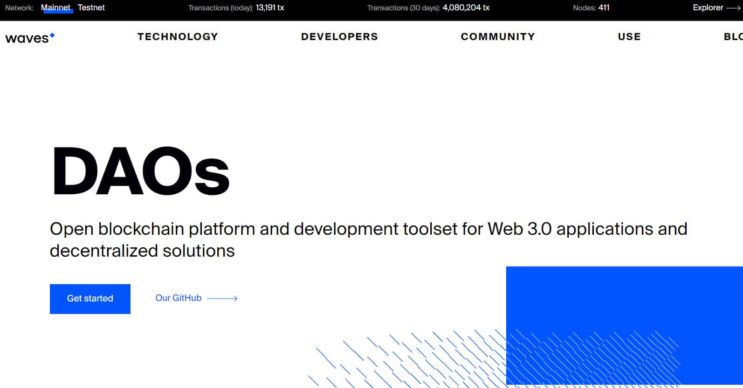743x388 pixels.
Task: Open the Community menu
Action: point(498,37)
